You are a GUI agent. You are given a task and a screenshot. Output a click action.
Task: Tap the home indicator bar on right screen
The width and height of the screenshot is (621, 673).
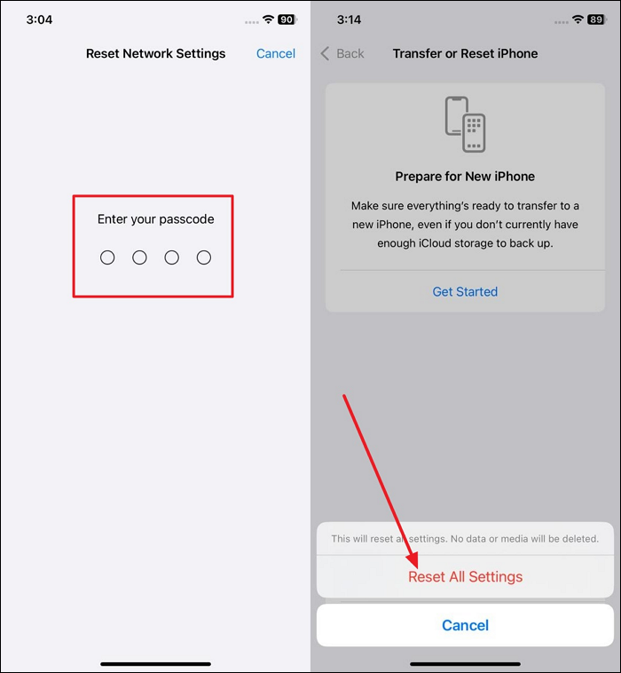(466, 664)
